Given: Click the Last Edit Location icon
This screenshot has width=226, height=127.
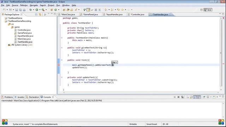Looking at the screenshot, I should pyautogui.click(x=119, y=10).
